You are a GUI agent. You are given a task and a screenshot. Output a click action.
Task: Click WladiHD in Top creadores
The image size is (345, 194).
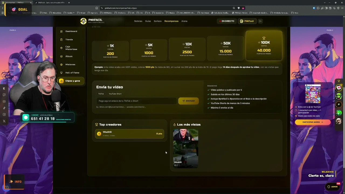[130, 134]
